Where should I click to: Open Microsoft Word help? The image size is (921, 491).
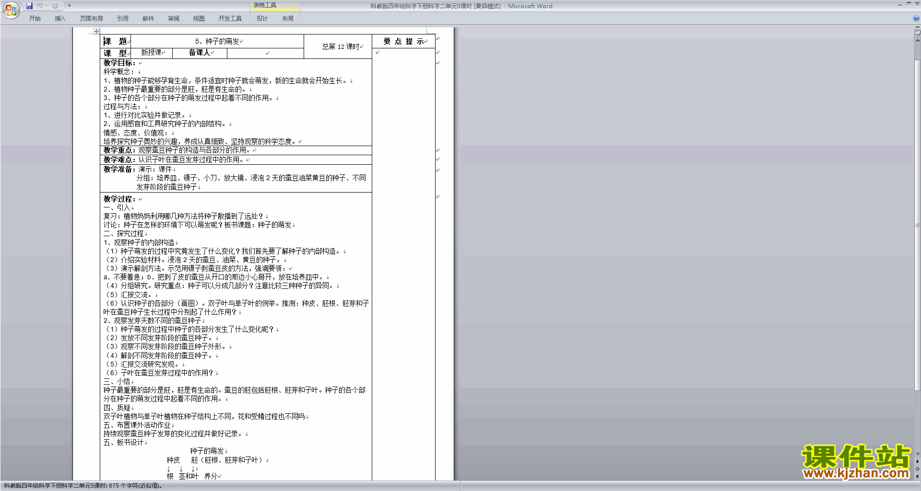pos(916,19)
